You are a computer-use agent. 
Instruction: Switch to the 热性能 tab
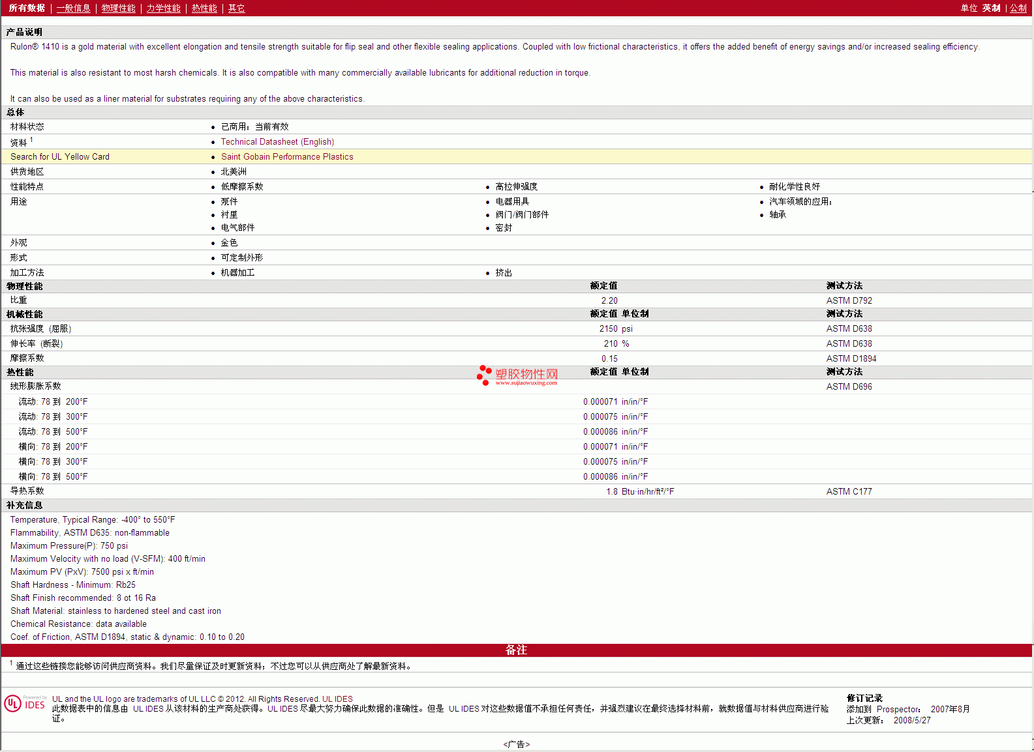coord(204,8)
